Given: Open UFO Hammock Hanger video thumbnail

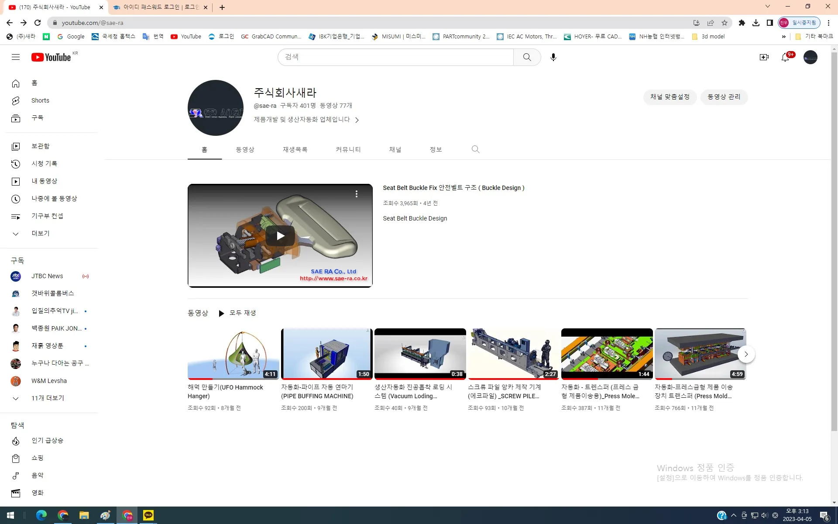Looking at the screenshot, I should click(x=234, y=354).
